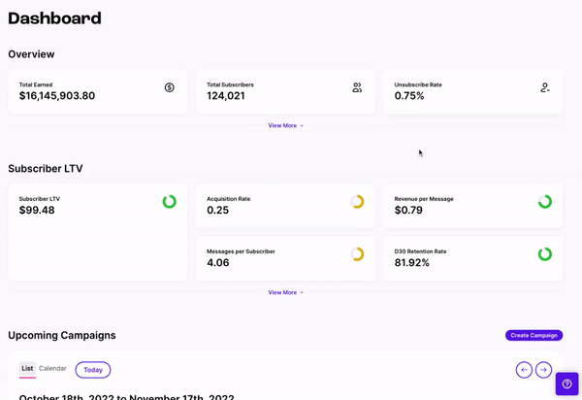Click the subscribers people icon
The image size is (582, 400).
pyautogui.click(x=357, y=87)
